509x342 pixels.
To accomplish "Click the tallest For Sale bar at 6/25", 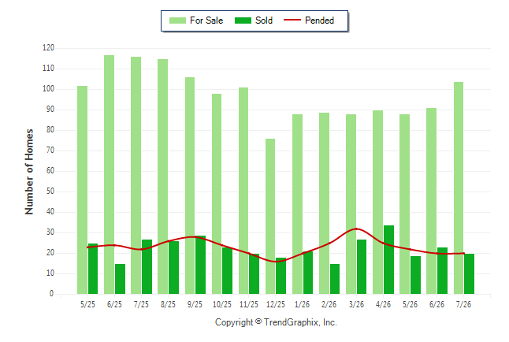I will pyautogui.click(x=109, y=175).
